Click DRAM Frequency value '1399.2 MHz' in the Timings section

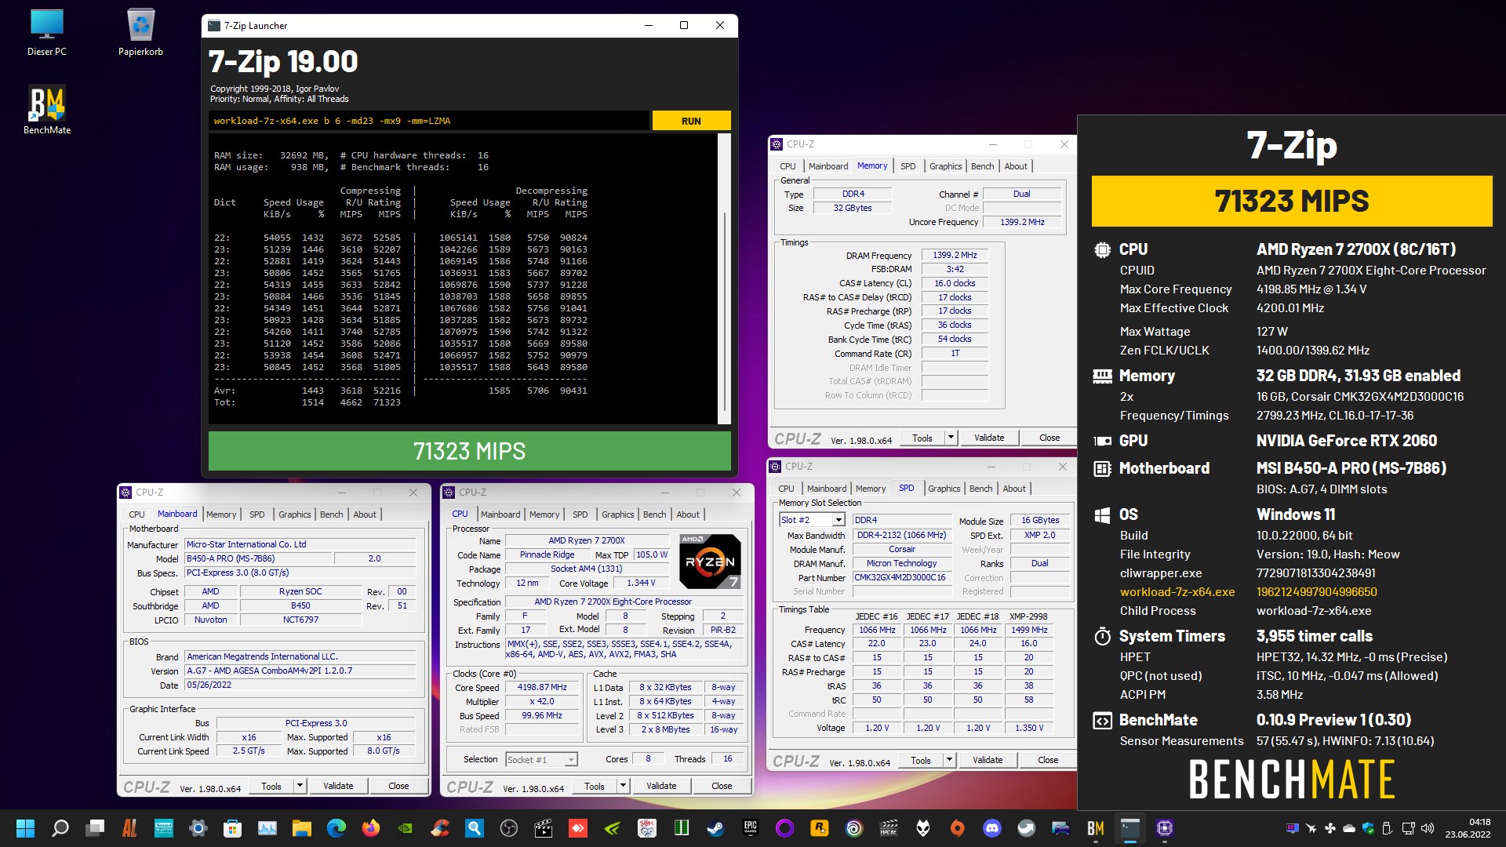tap(955, 255)
